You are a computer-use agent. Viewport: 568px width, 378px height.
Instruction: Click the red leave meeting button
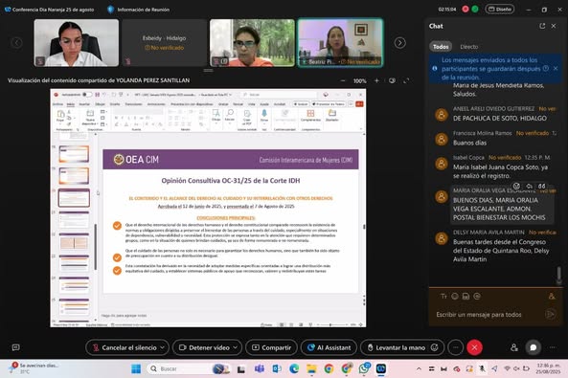tap(474, 347)
